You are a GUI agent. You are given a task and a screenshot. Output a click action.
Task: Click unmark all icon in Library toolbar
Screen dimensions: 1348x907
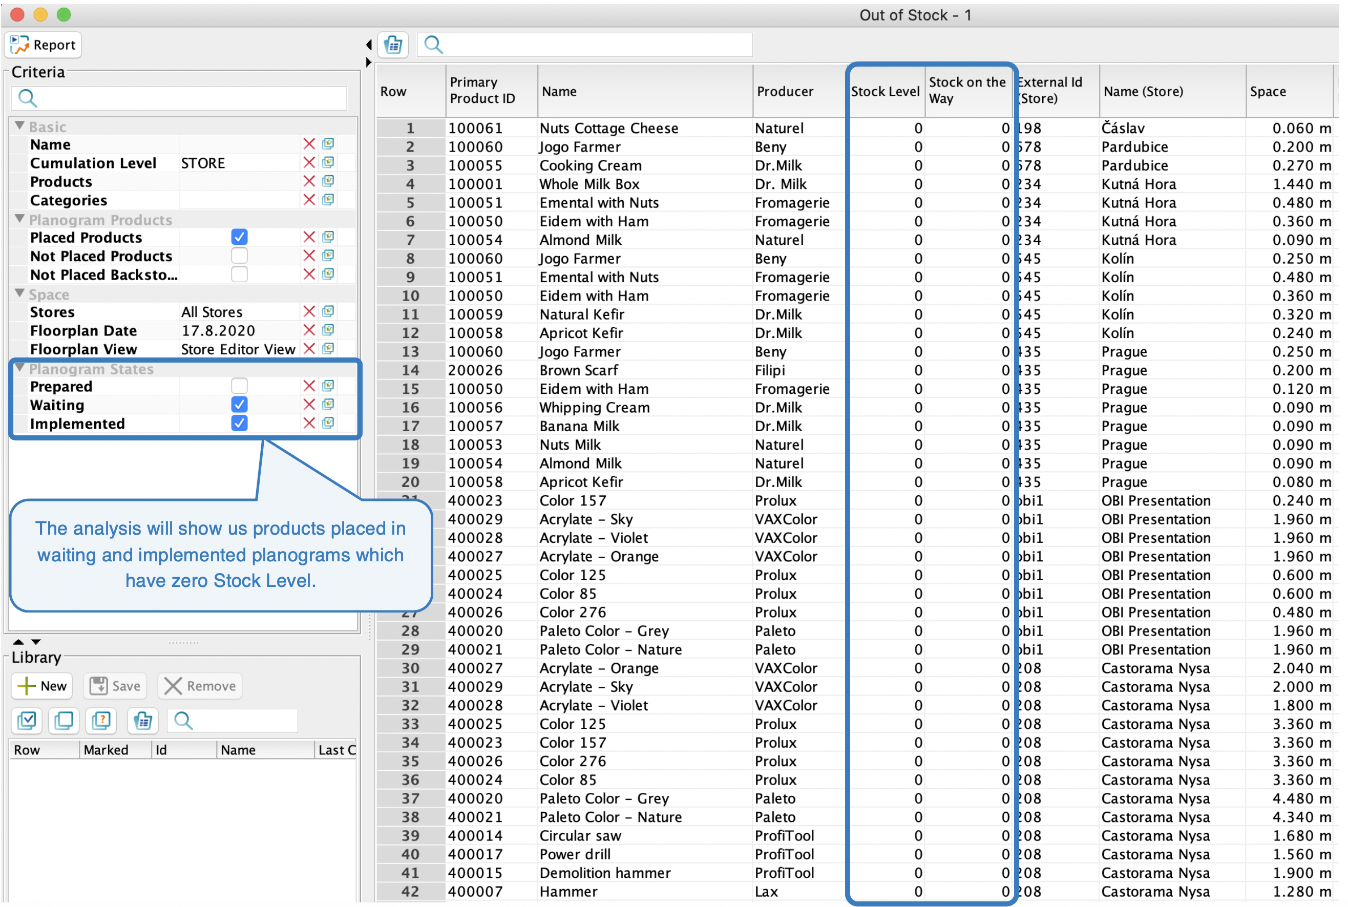point(64,721)
